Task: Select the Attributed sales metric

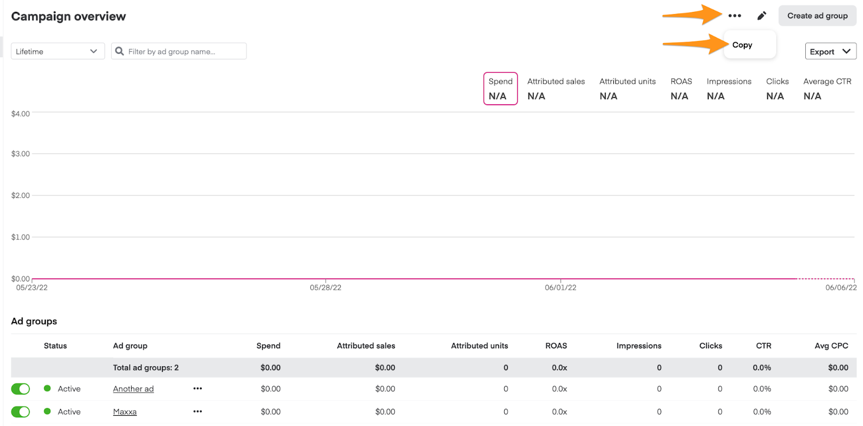Action: pyautogui.click(x=556, y=88)
